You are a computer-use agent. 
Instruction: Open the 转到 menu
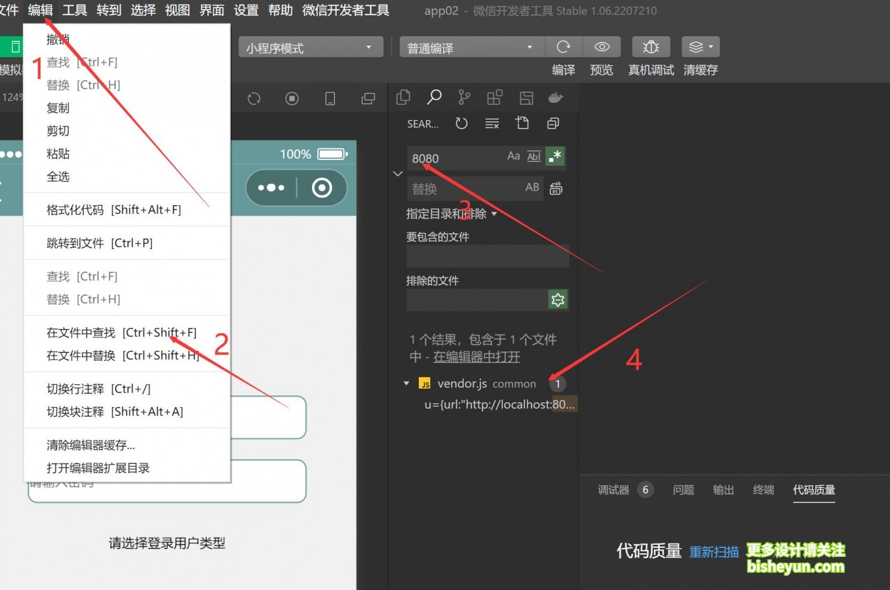(x=109, y=10)
